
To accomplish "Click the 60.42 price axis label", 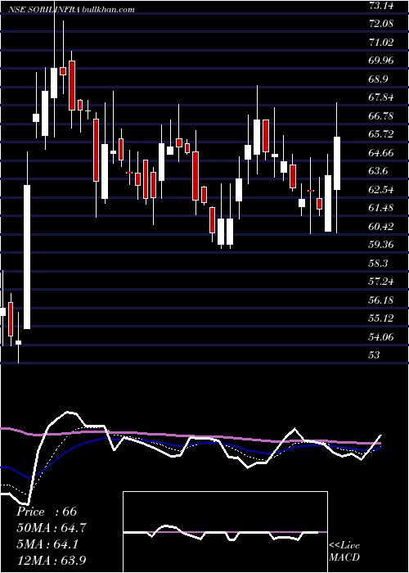I will tap(382, 227).
